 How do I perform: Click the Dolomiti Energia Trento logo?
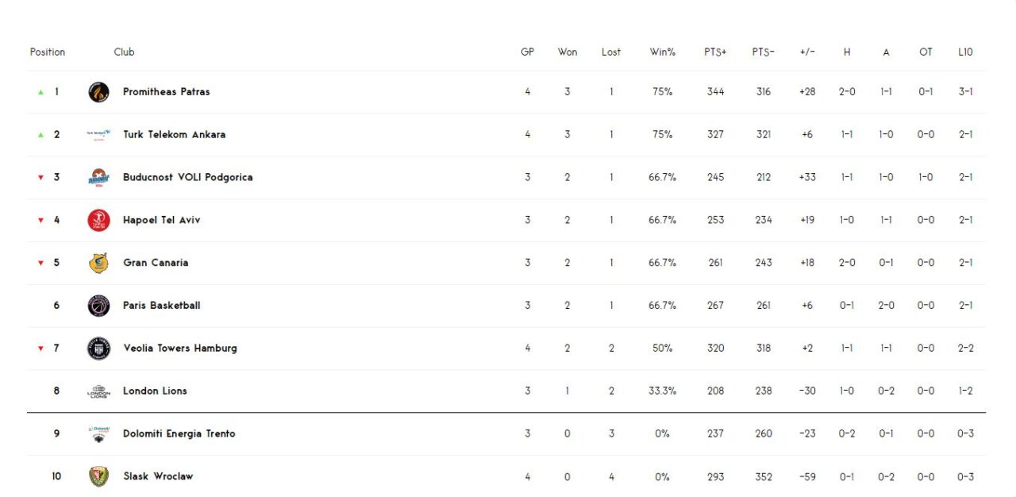pyautogui.click(x=98, y=433)
